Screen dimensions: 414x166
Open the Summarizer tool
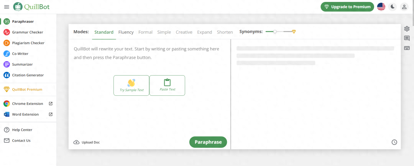(x=23, y=64)
